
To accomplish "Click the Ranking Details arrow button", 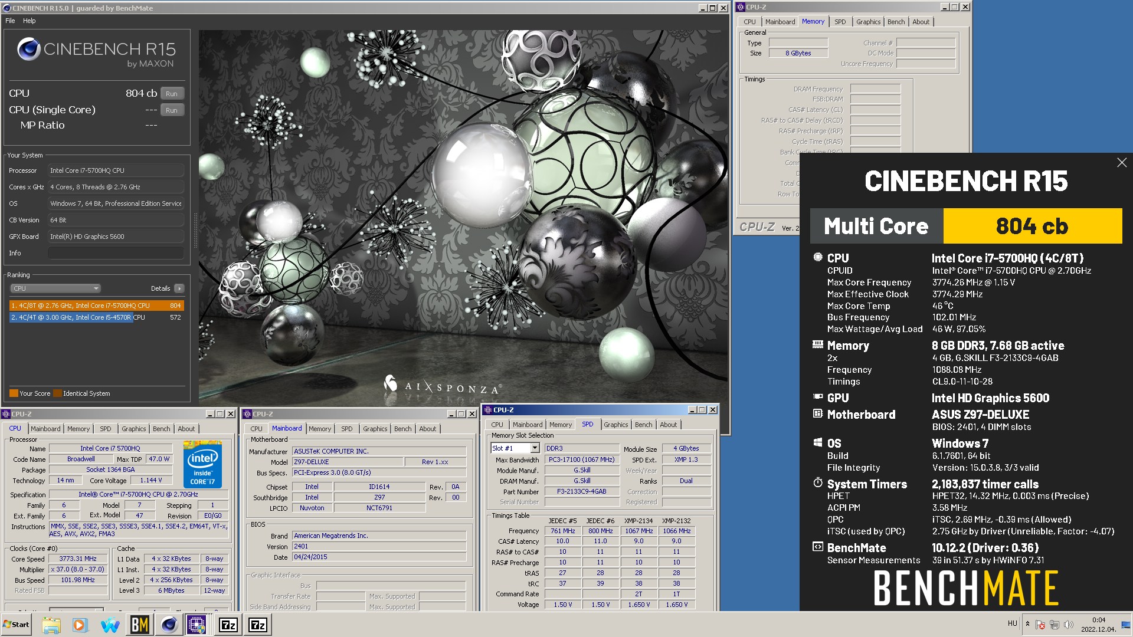I will point(179,288).
